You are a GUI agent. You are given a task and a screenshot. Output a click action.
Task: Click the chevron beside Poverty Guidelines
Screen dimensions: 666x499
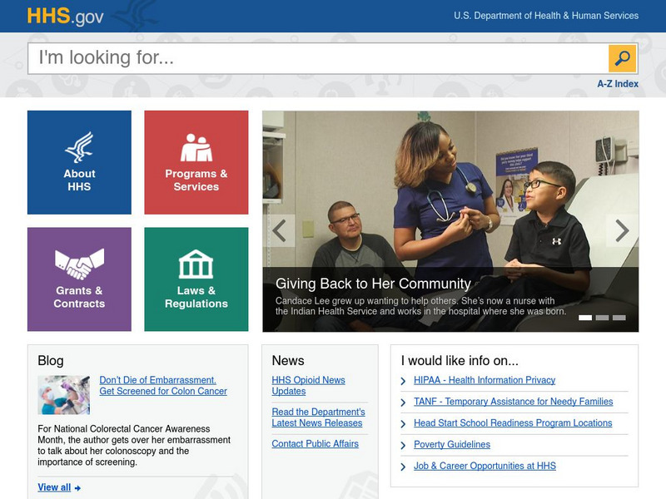[403, 446]
